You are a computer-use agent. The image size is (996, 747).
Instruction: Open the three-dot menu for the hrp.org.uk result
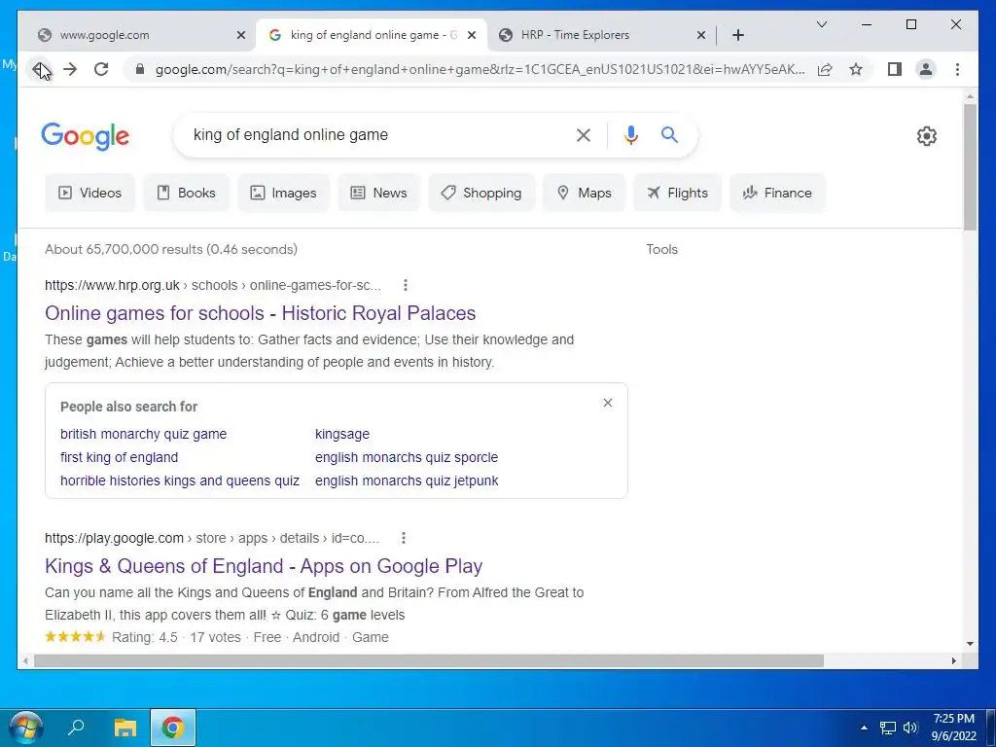[406, 285]
